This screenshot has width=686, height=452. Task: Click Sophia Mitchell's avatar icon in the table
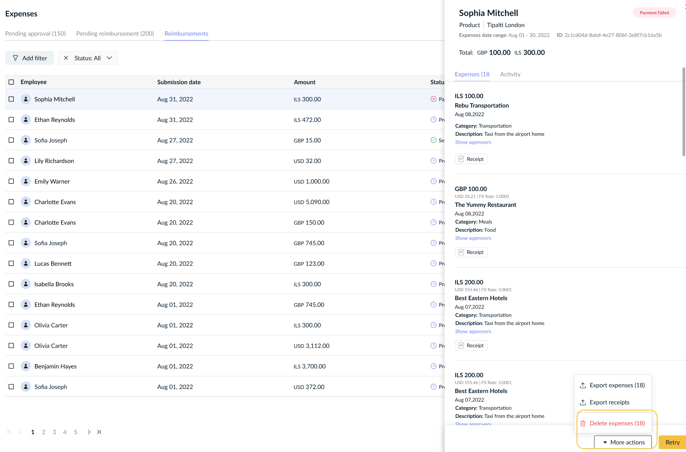(26, 99)
